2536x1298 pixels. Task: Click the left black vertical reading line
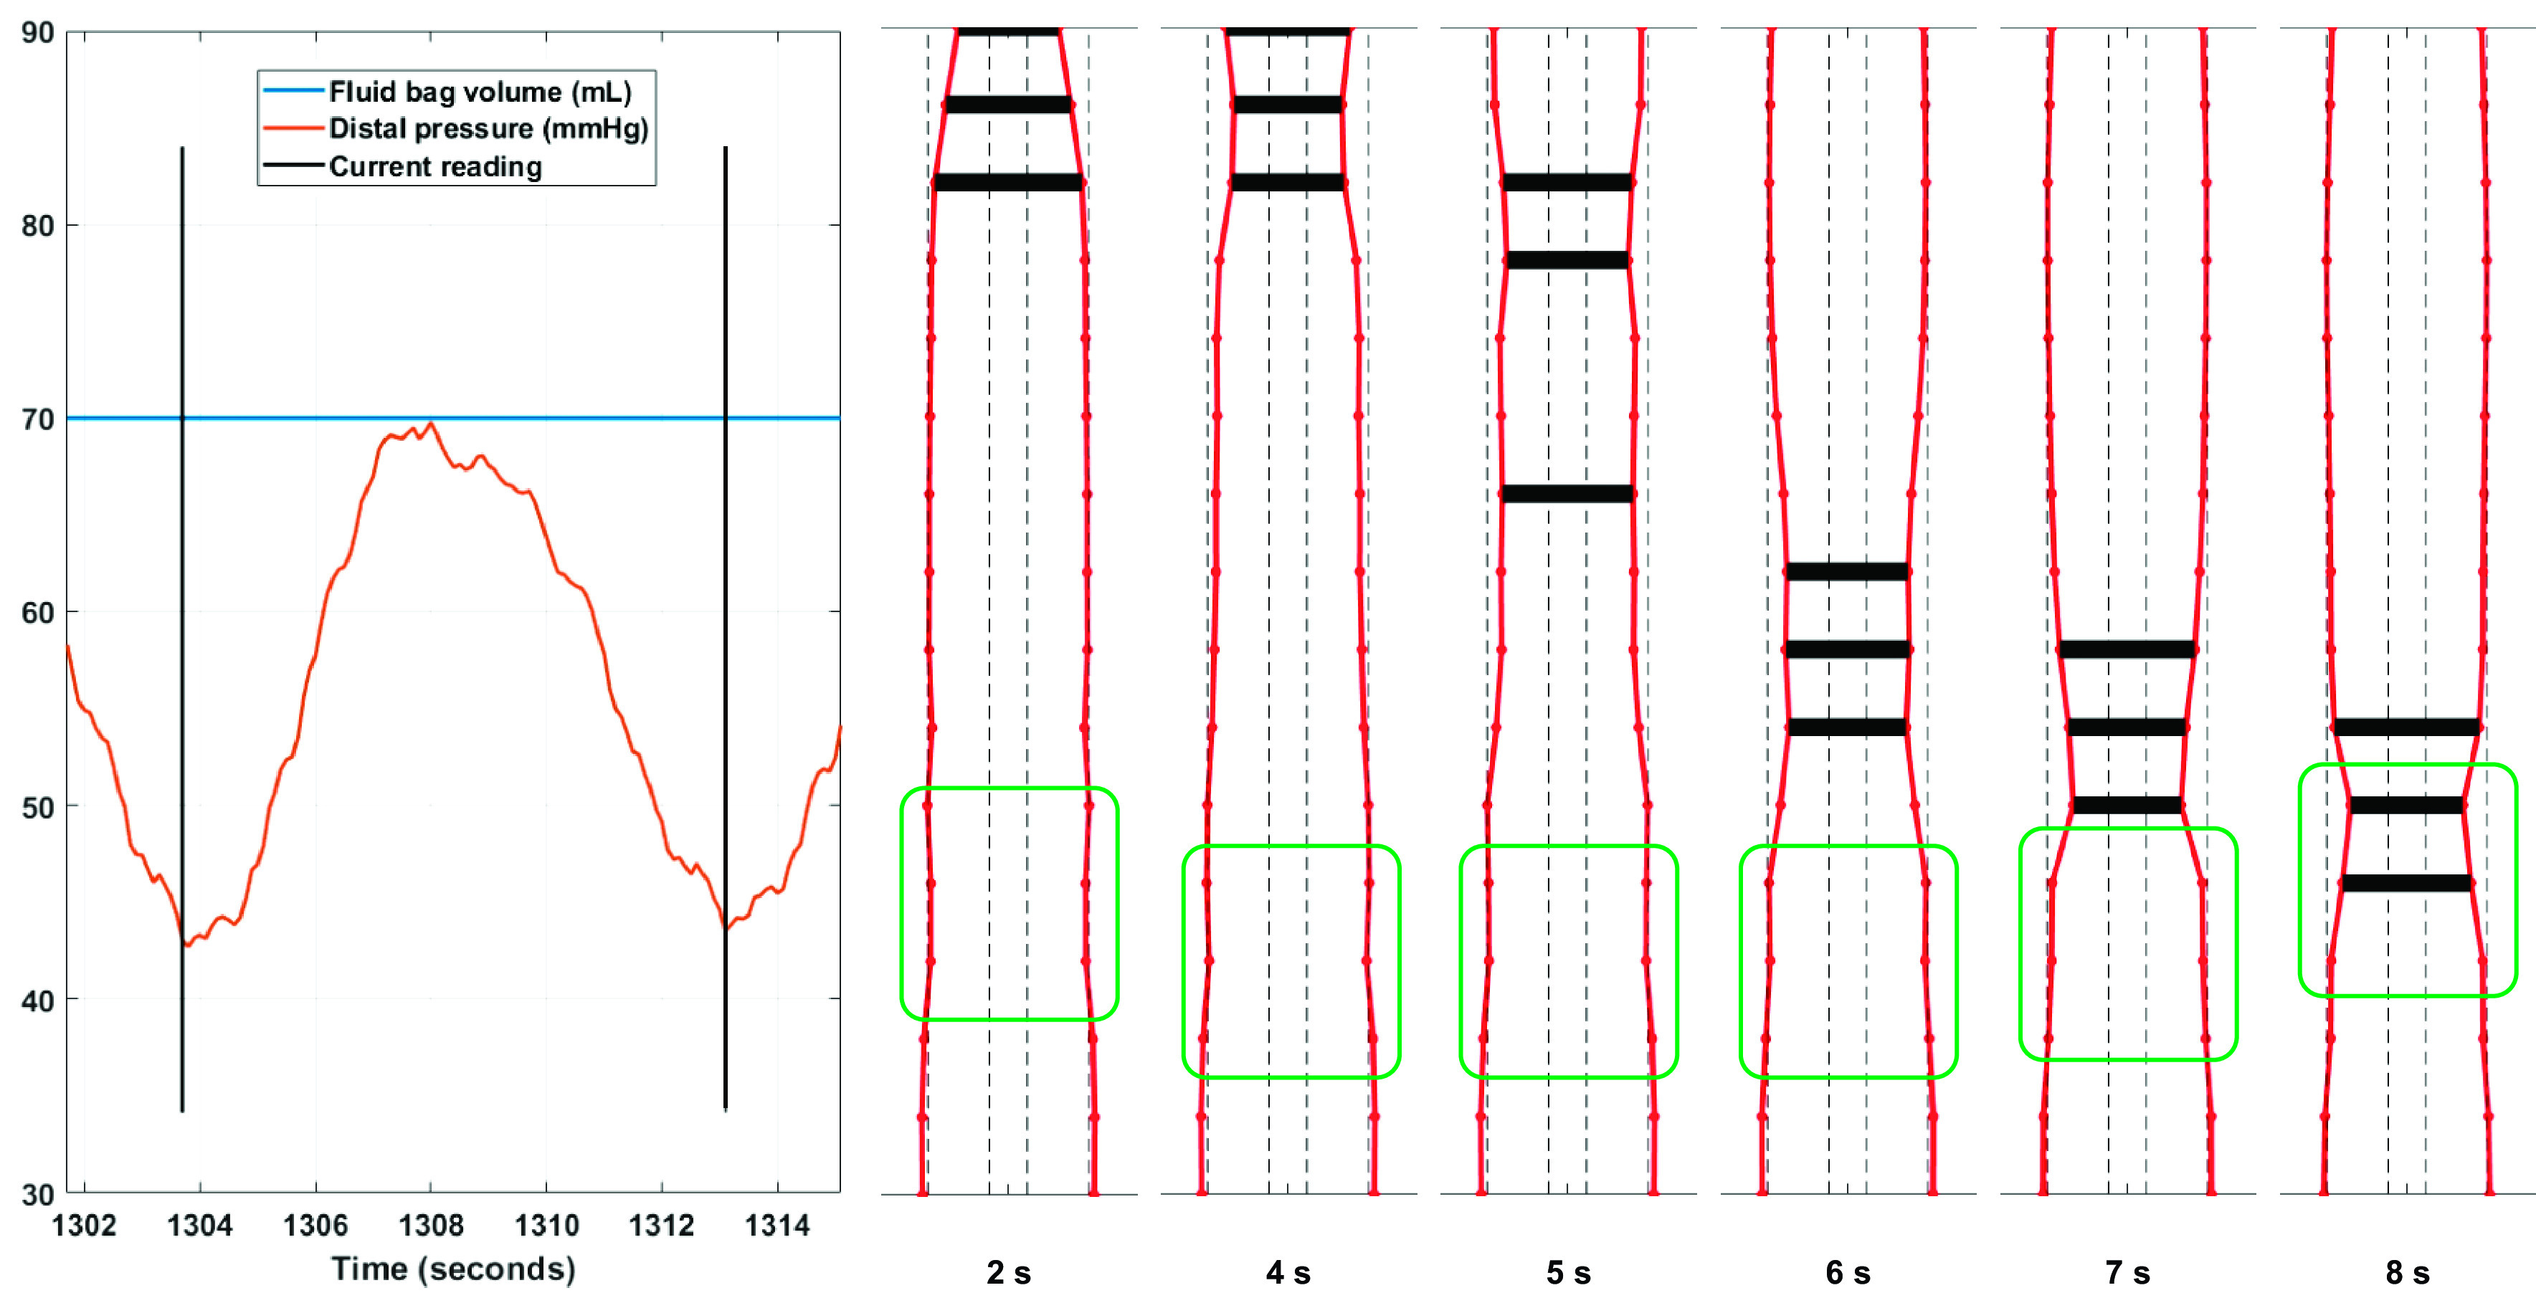182,630
